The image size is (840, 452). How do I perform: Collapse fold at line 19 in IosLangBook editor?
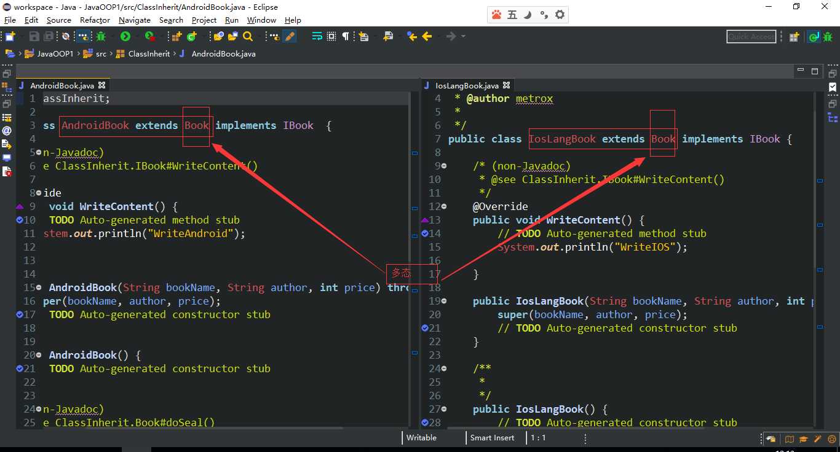(x=445, y=301)
